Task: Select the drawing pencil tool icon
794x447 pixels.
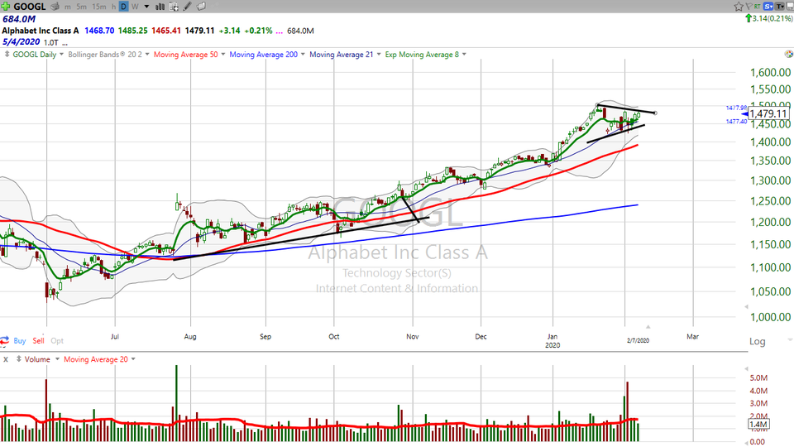Action: 187,7
